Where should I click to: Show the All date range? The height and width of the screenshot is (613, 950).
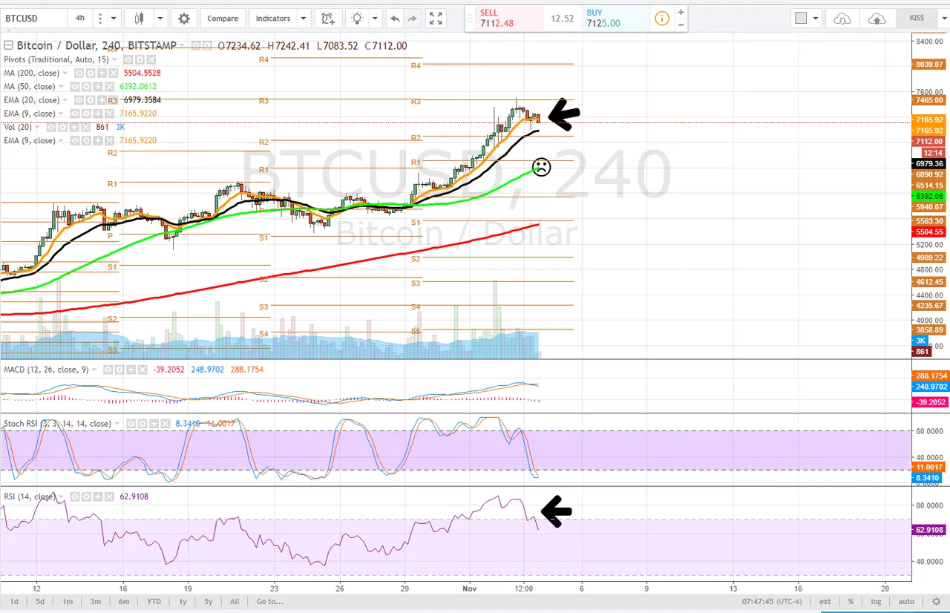(x=235, y=601)
